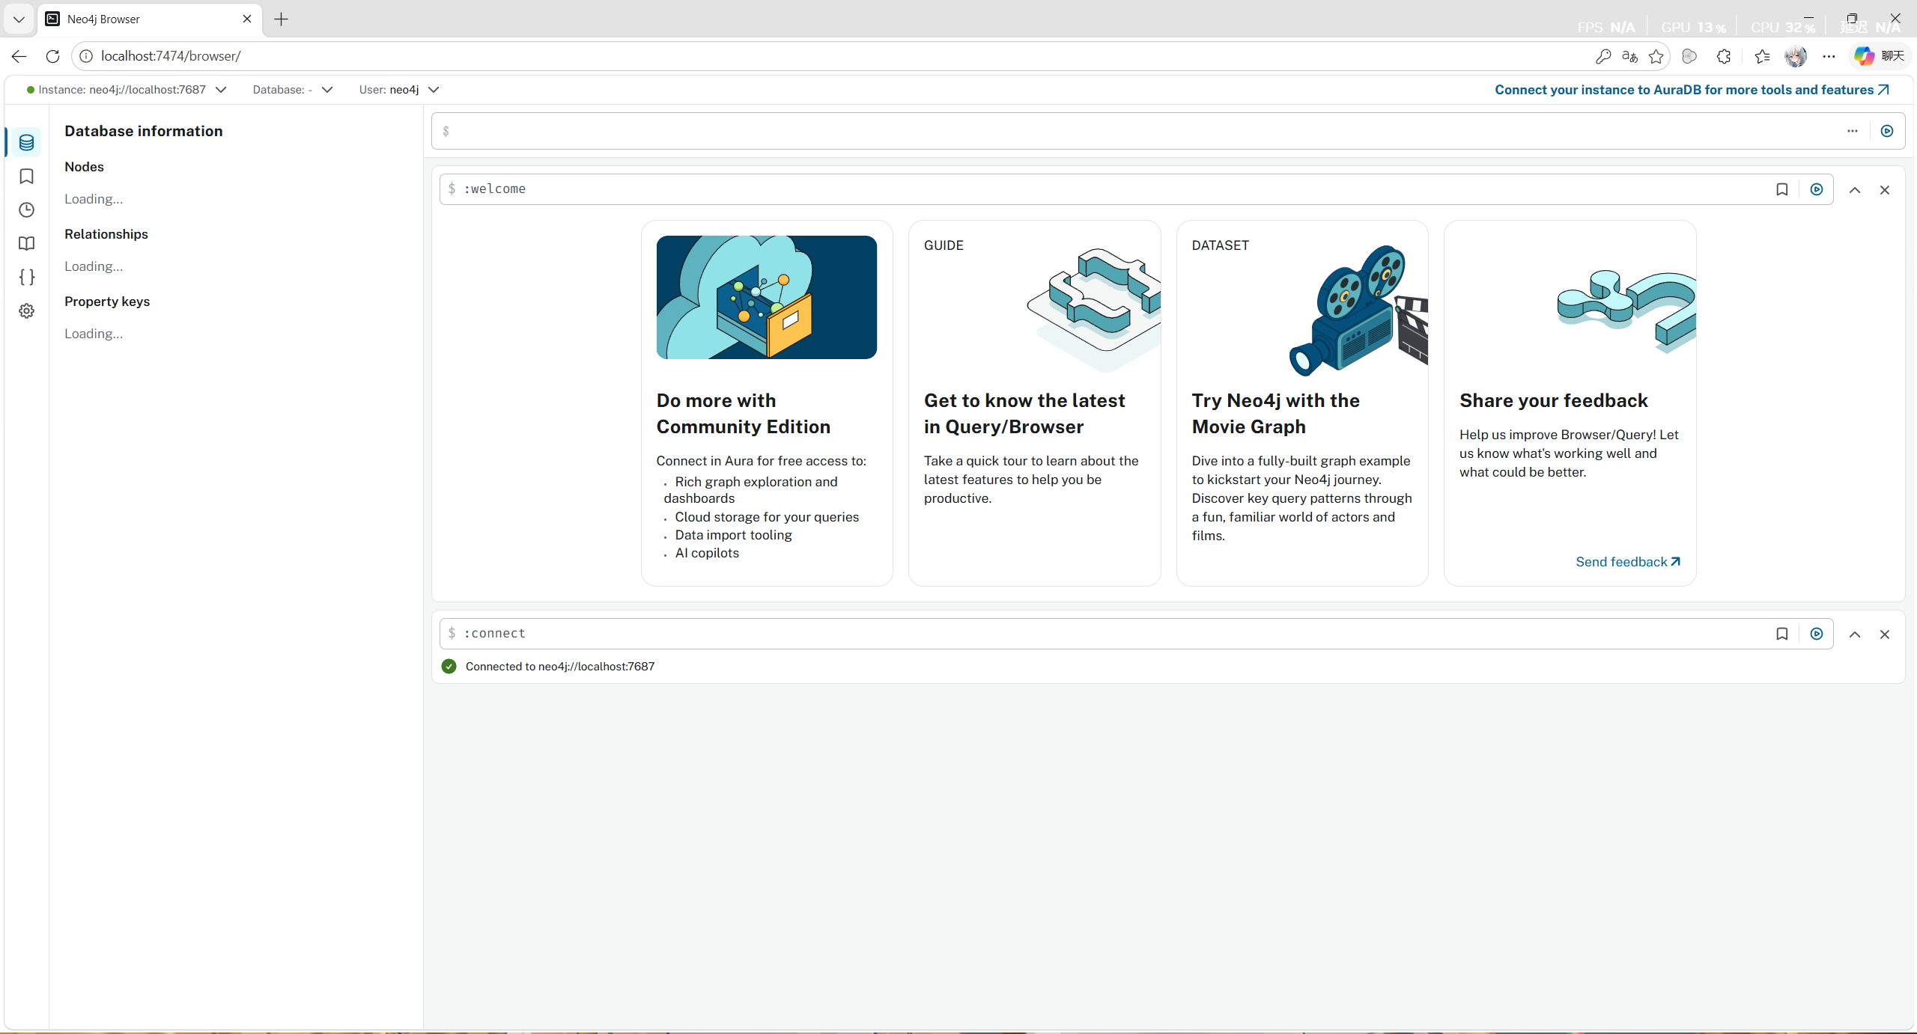
Task: Open the main editor three-dots menu
Action: tap(1853, 131)
